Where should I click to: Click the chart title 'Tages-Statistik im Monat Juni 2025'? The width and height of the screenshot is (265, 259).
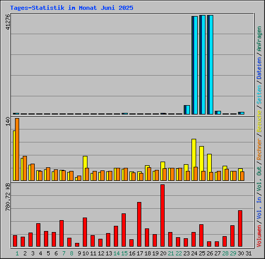(x=71, y=8)
